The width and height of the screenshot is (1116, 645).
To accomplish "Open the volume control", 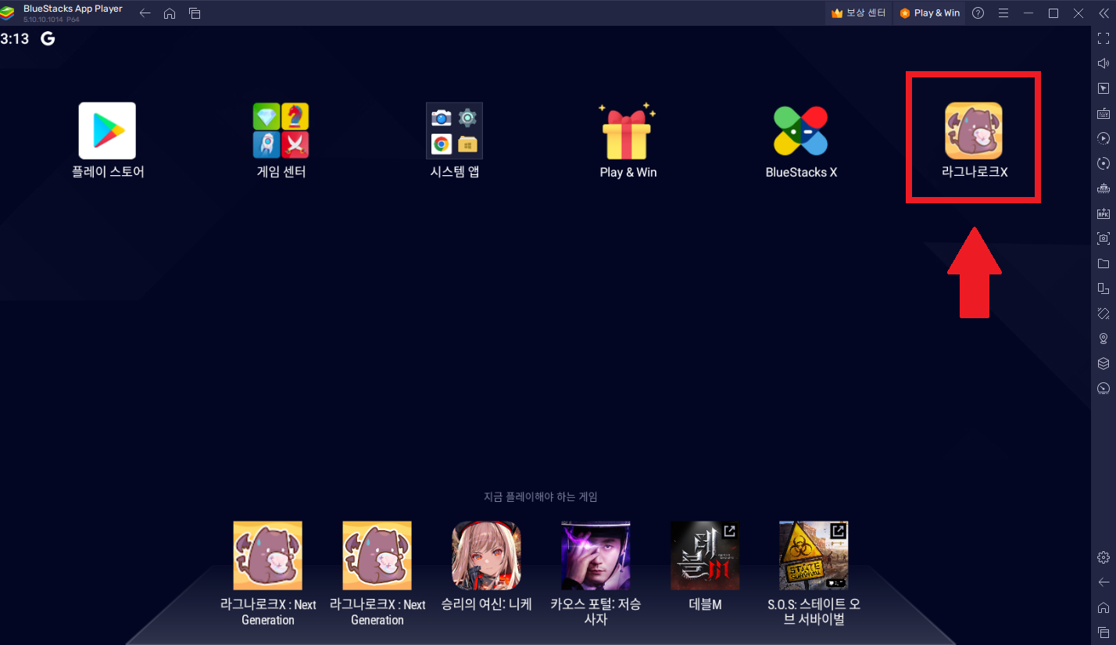I will click(x=1103, y=63).
